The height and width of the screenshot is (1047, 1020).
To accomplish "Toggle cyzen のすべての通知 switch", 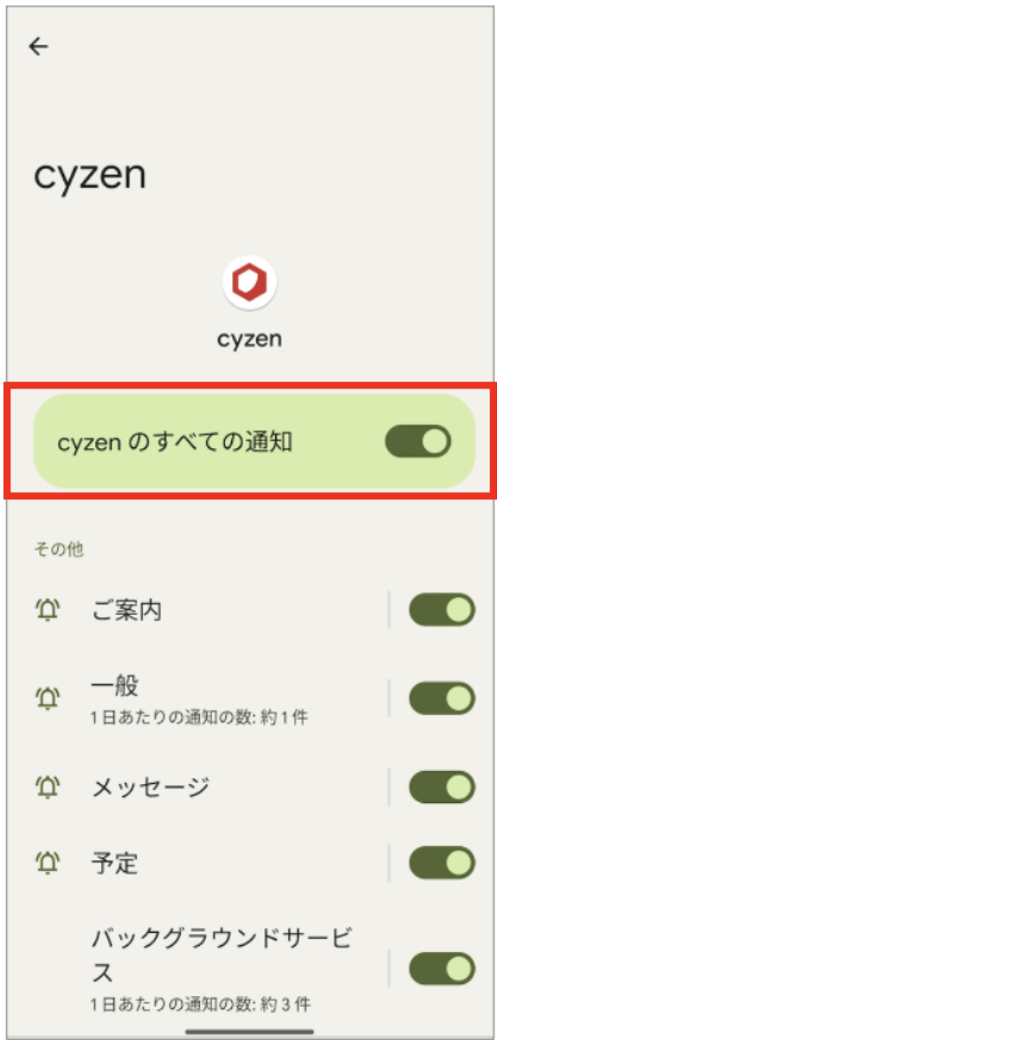I will tap(418, 441).
